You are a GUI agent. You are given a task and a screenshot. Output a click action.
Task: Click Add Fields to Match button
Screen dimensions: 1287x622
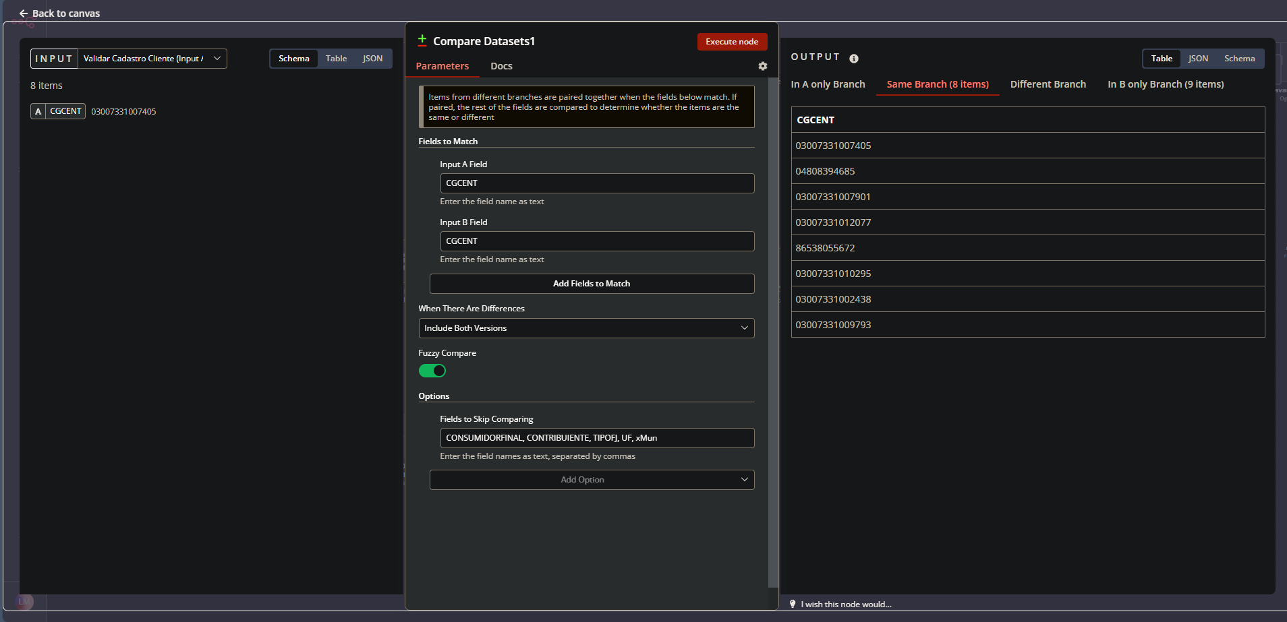(x=592, y=284)
